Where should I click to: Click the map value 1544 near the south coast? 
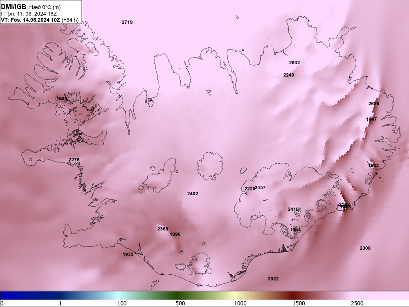(x=295, y=230)
